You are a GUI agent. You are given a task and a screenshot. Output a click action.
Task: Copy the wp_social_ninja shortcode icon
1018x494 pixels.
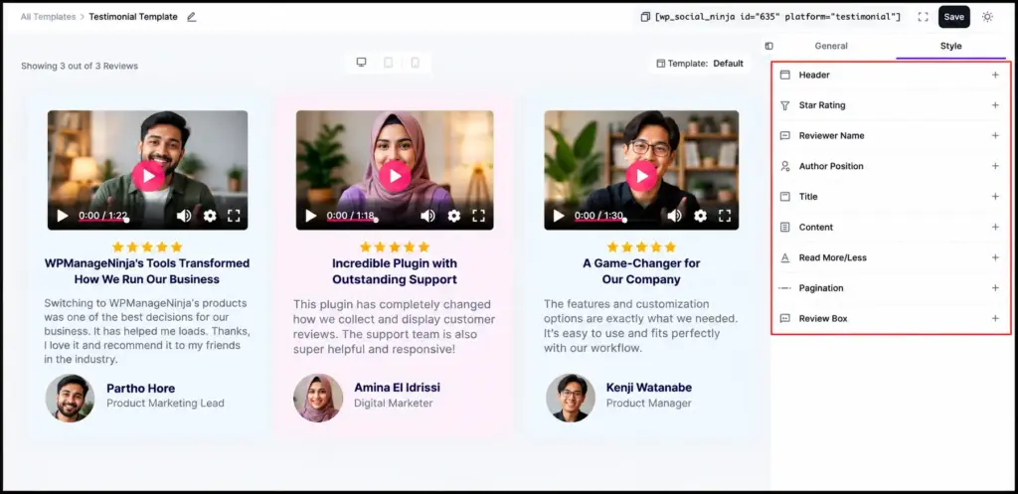[x=644, y=17]
